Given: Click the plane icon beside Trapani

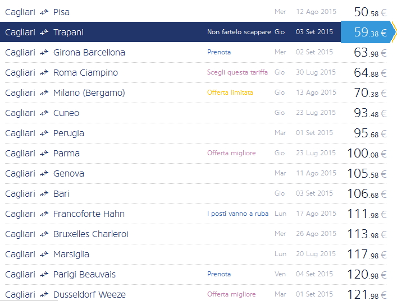Looking at the screenshot, I should (x=44, y=33).
